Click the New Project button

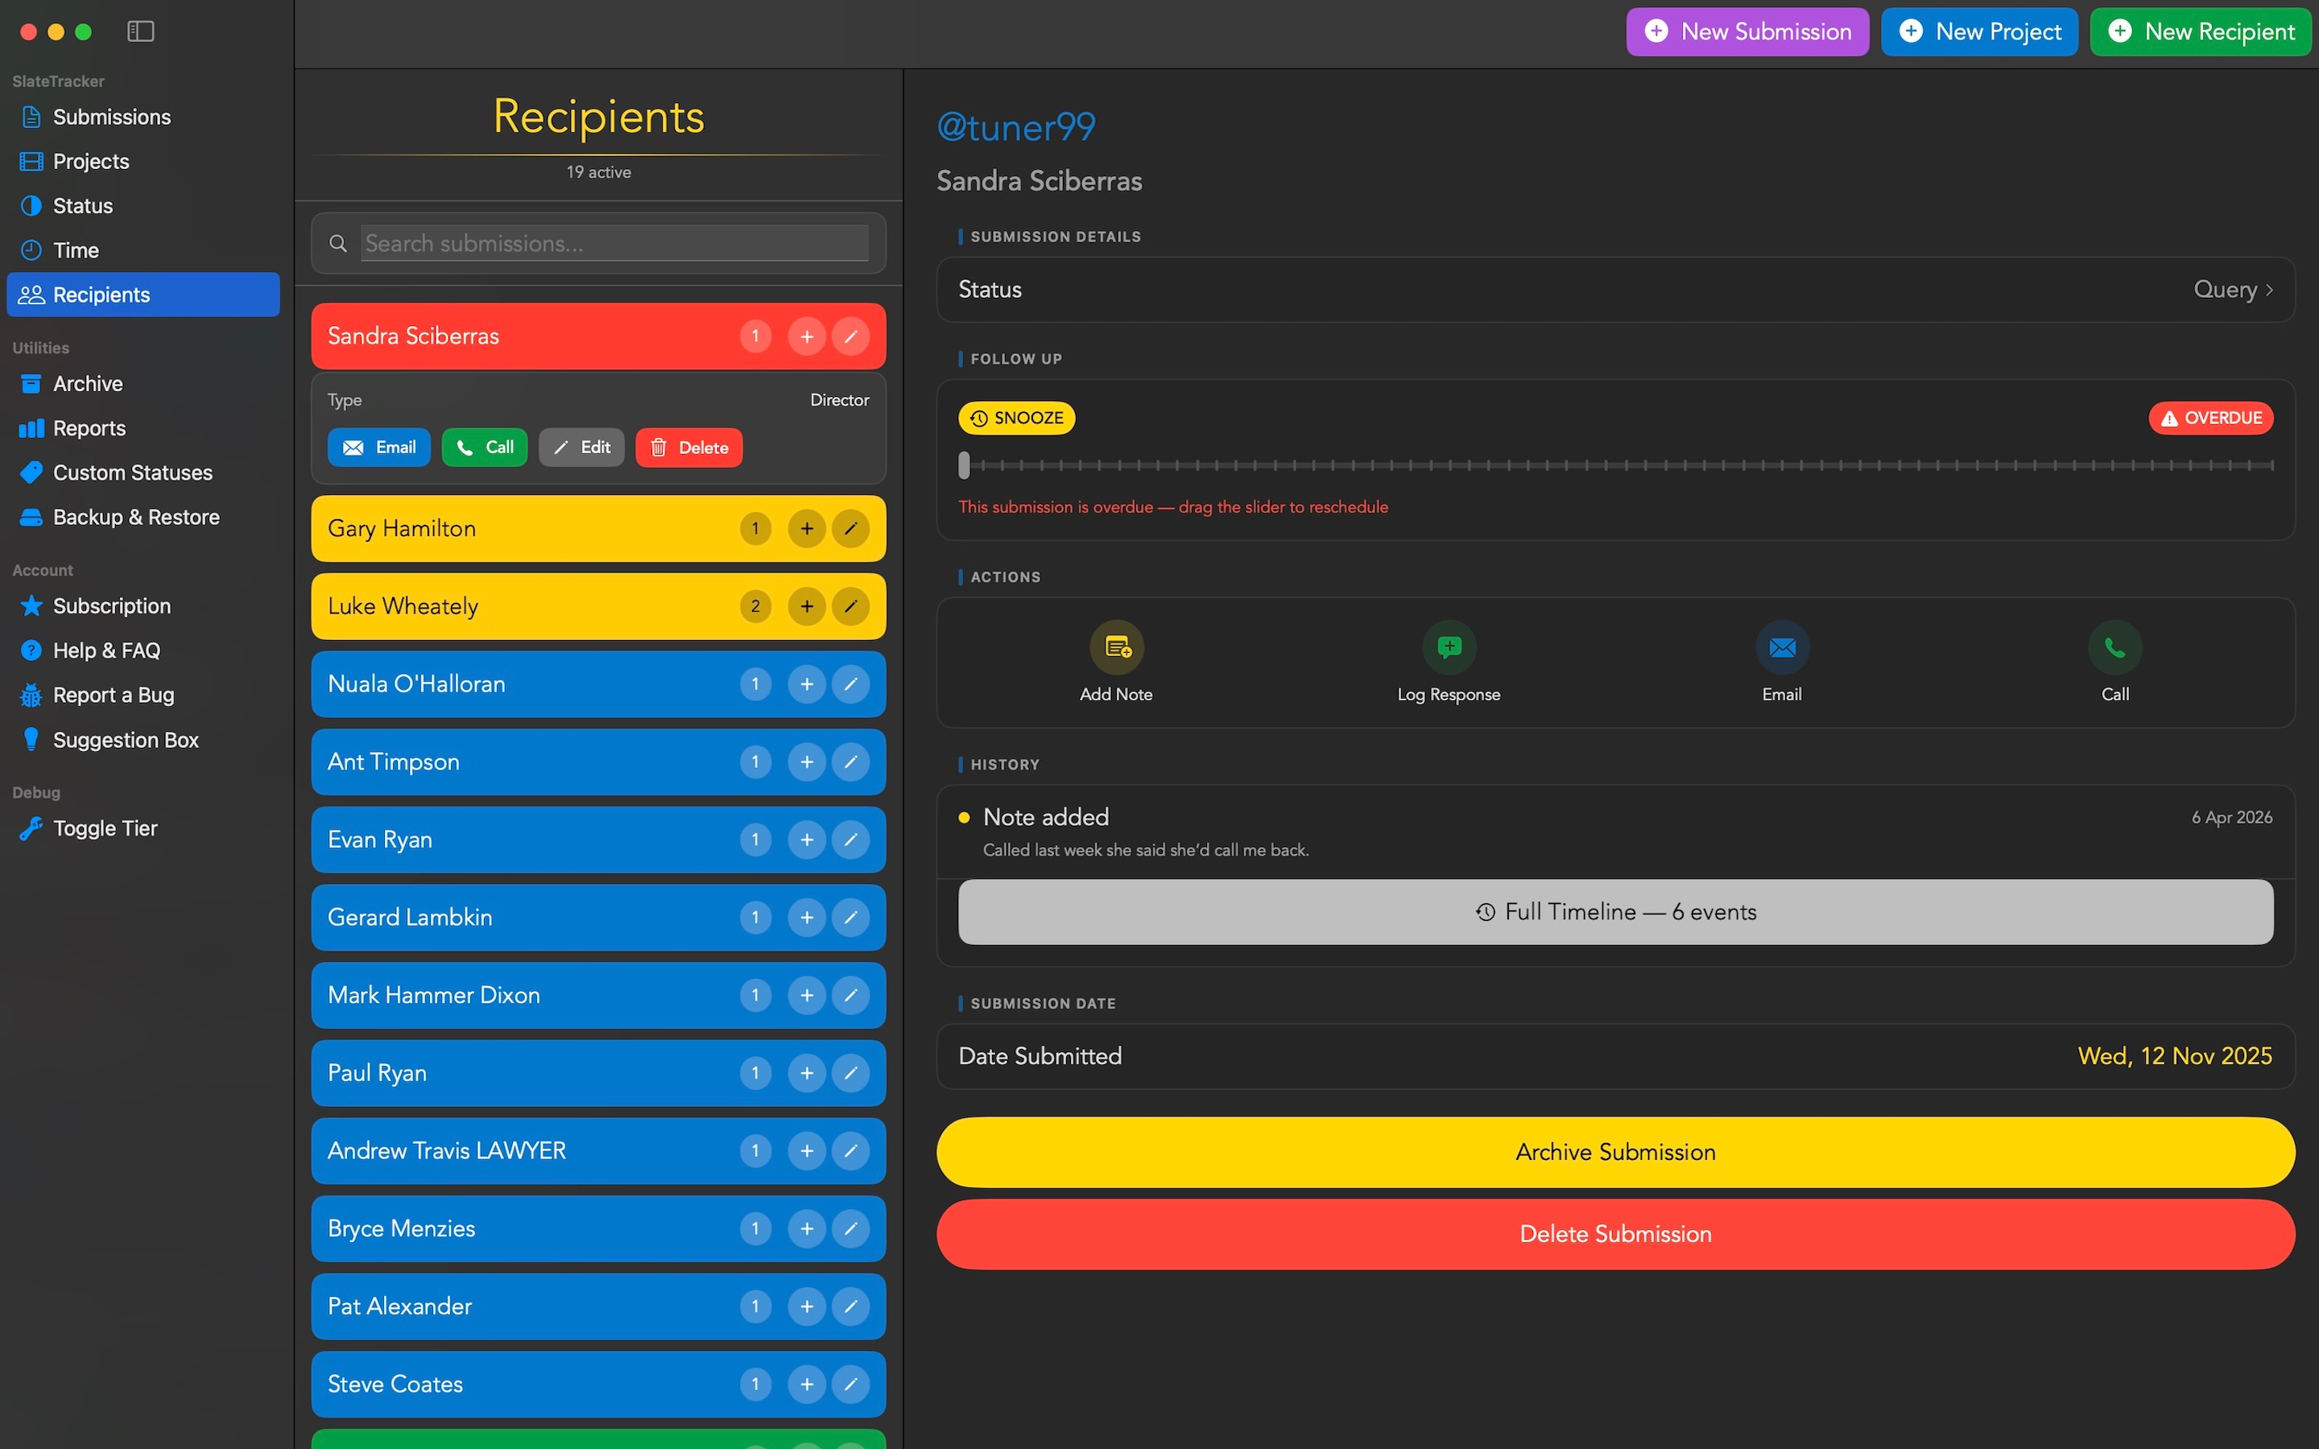click(x=1979, y=31)
